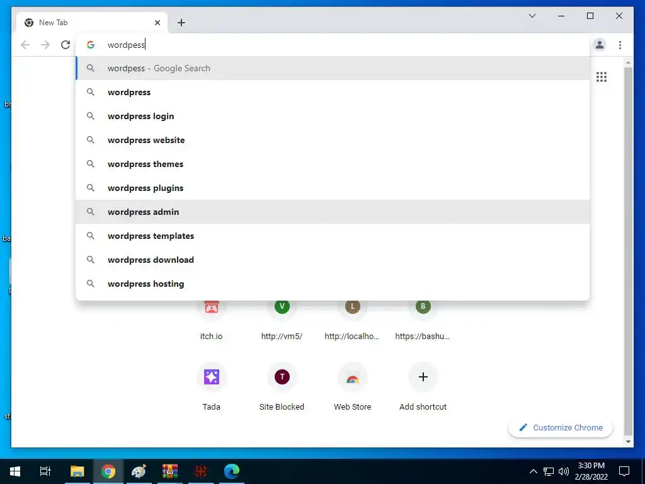Show hidden tray icons chevron
The height and width of the screenshot is (484, 645).
[533, 471]
